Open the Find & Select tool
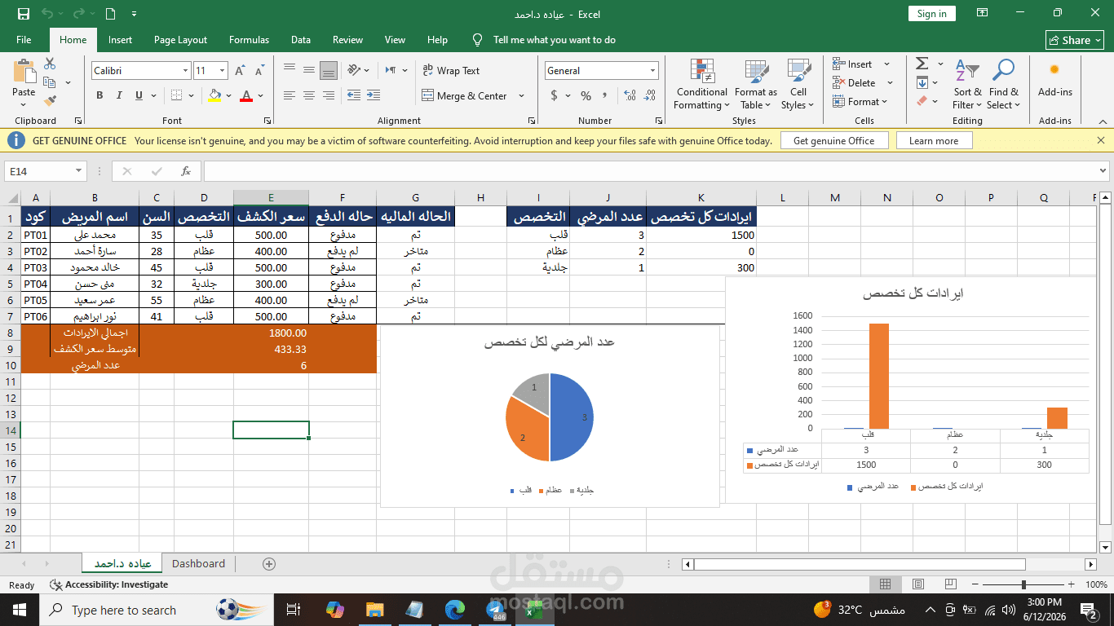Image resolution: width=1114 pixels, height=626 pixels. point(1003,85)
